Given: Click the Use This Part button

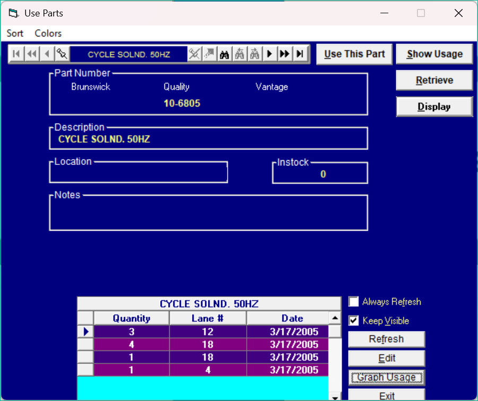Looking at the screenshot, I should [354, 54].
